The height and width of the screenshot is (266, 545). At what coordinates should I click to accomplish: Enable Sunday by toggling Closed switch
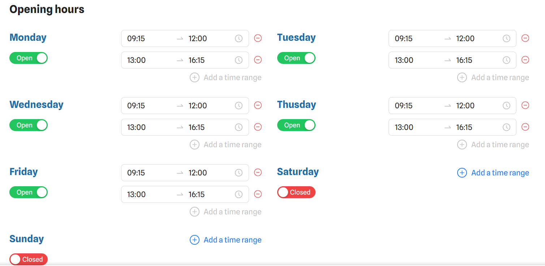[29, 259]
